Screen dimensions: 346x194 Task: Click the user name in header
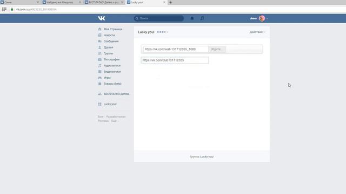254,18
